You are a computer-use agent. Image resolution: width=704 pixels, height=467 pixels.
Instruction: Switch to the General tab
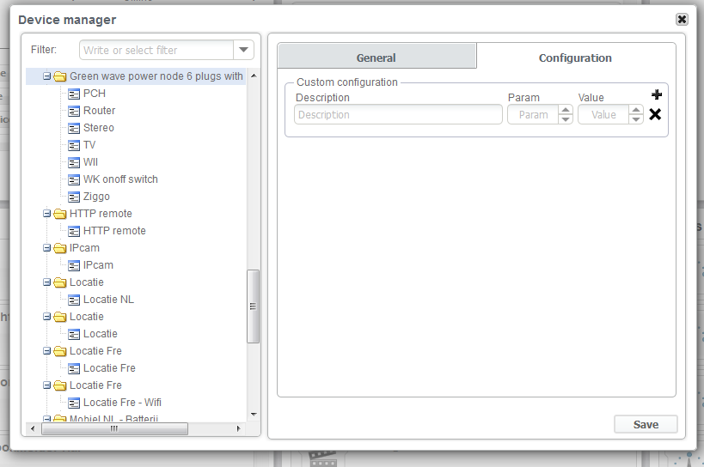(x=376, y=58)
